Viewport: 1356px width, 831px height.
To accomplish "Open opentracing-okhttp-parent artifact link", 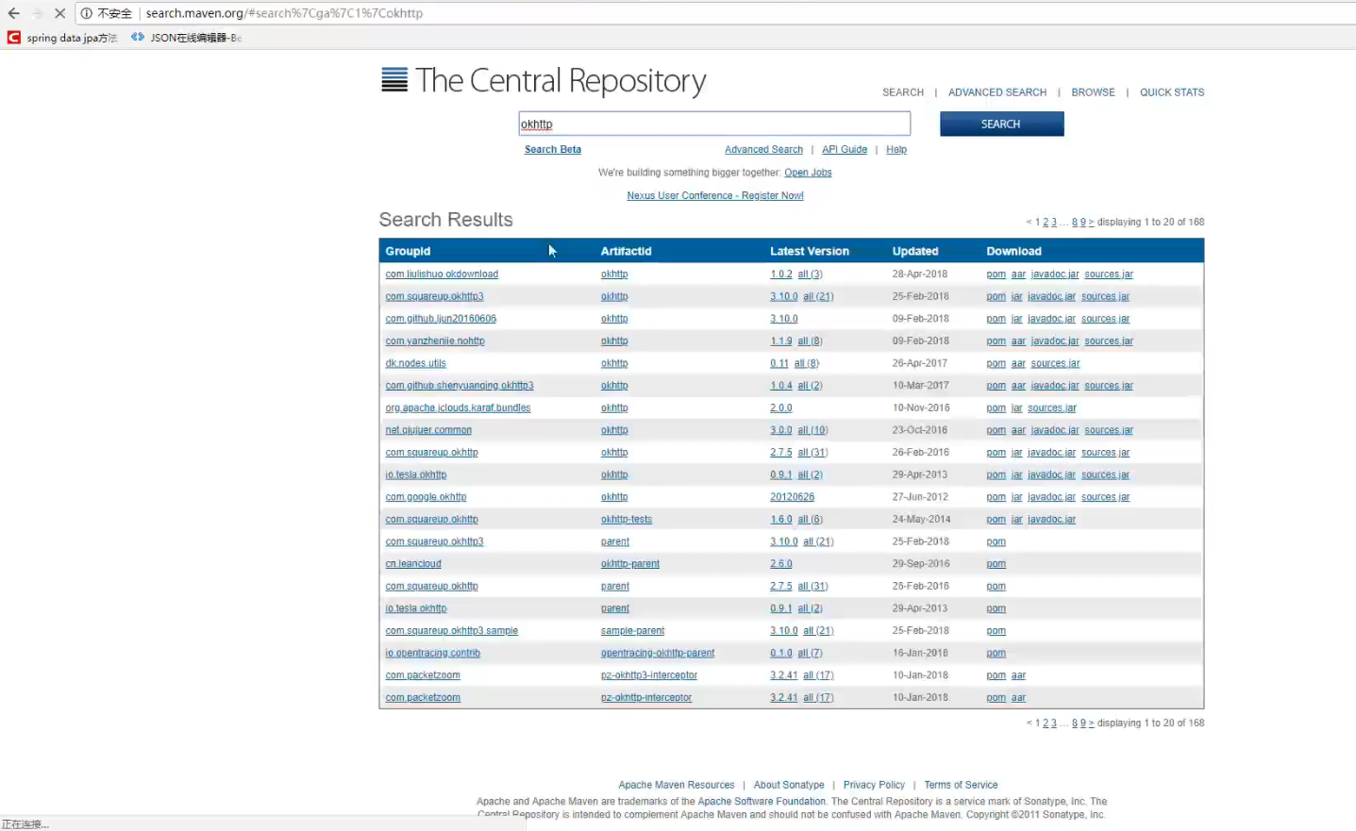I will click(x=658, y=653).
